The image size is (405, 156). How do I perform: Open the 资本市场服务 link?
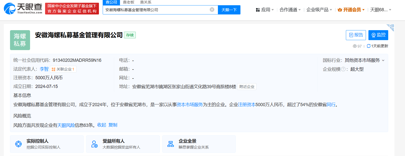(190, 105)
